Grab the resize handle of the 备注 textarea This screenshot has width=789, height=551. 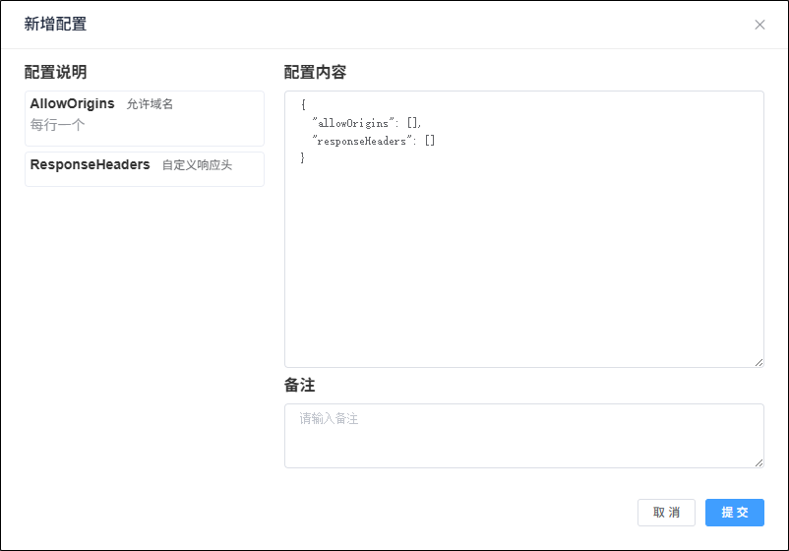pyautogui.click(x=759, y=462)
